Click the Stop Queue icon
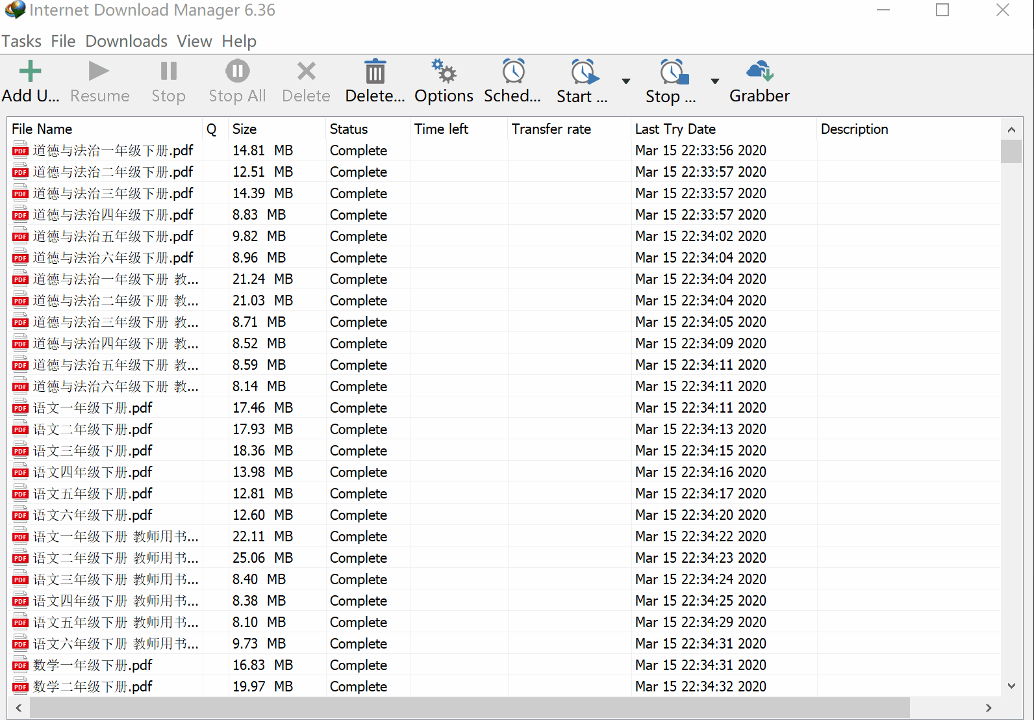The width and height of the screenshot is (1034, 720). 674,71
